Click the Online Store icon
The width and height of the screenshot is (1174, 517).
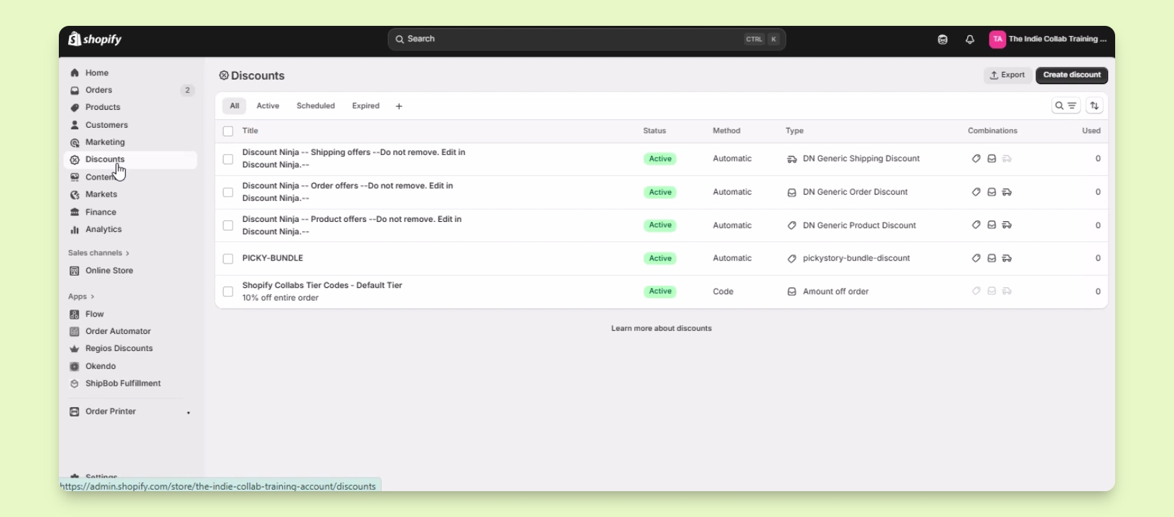point(75,271)
